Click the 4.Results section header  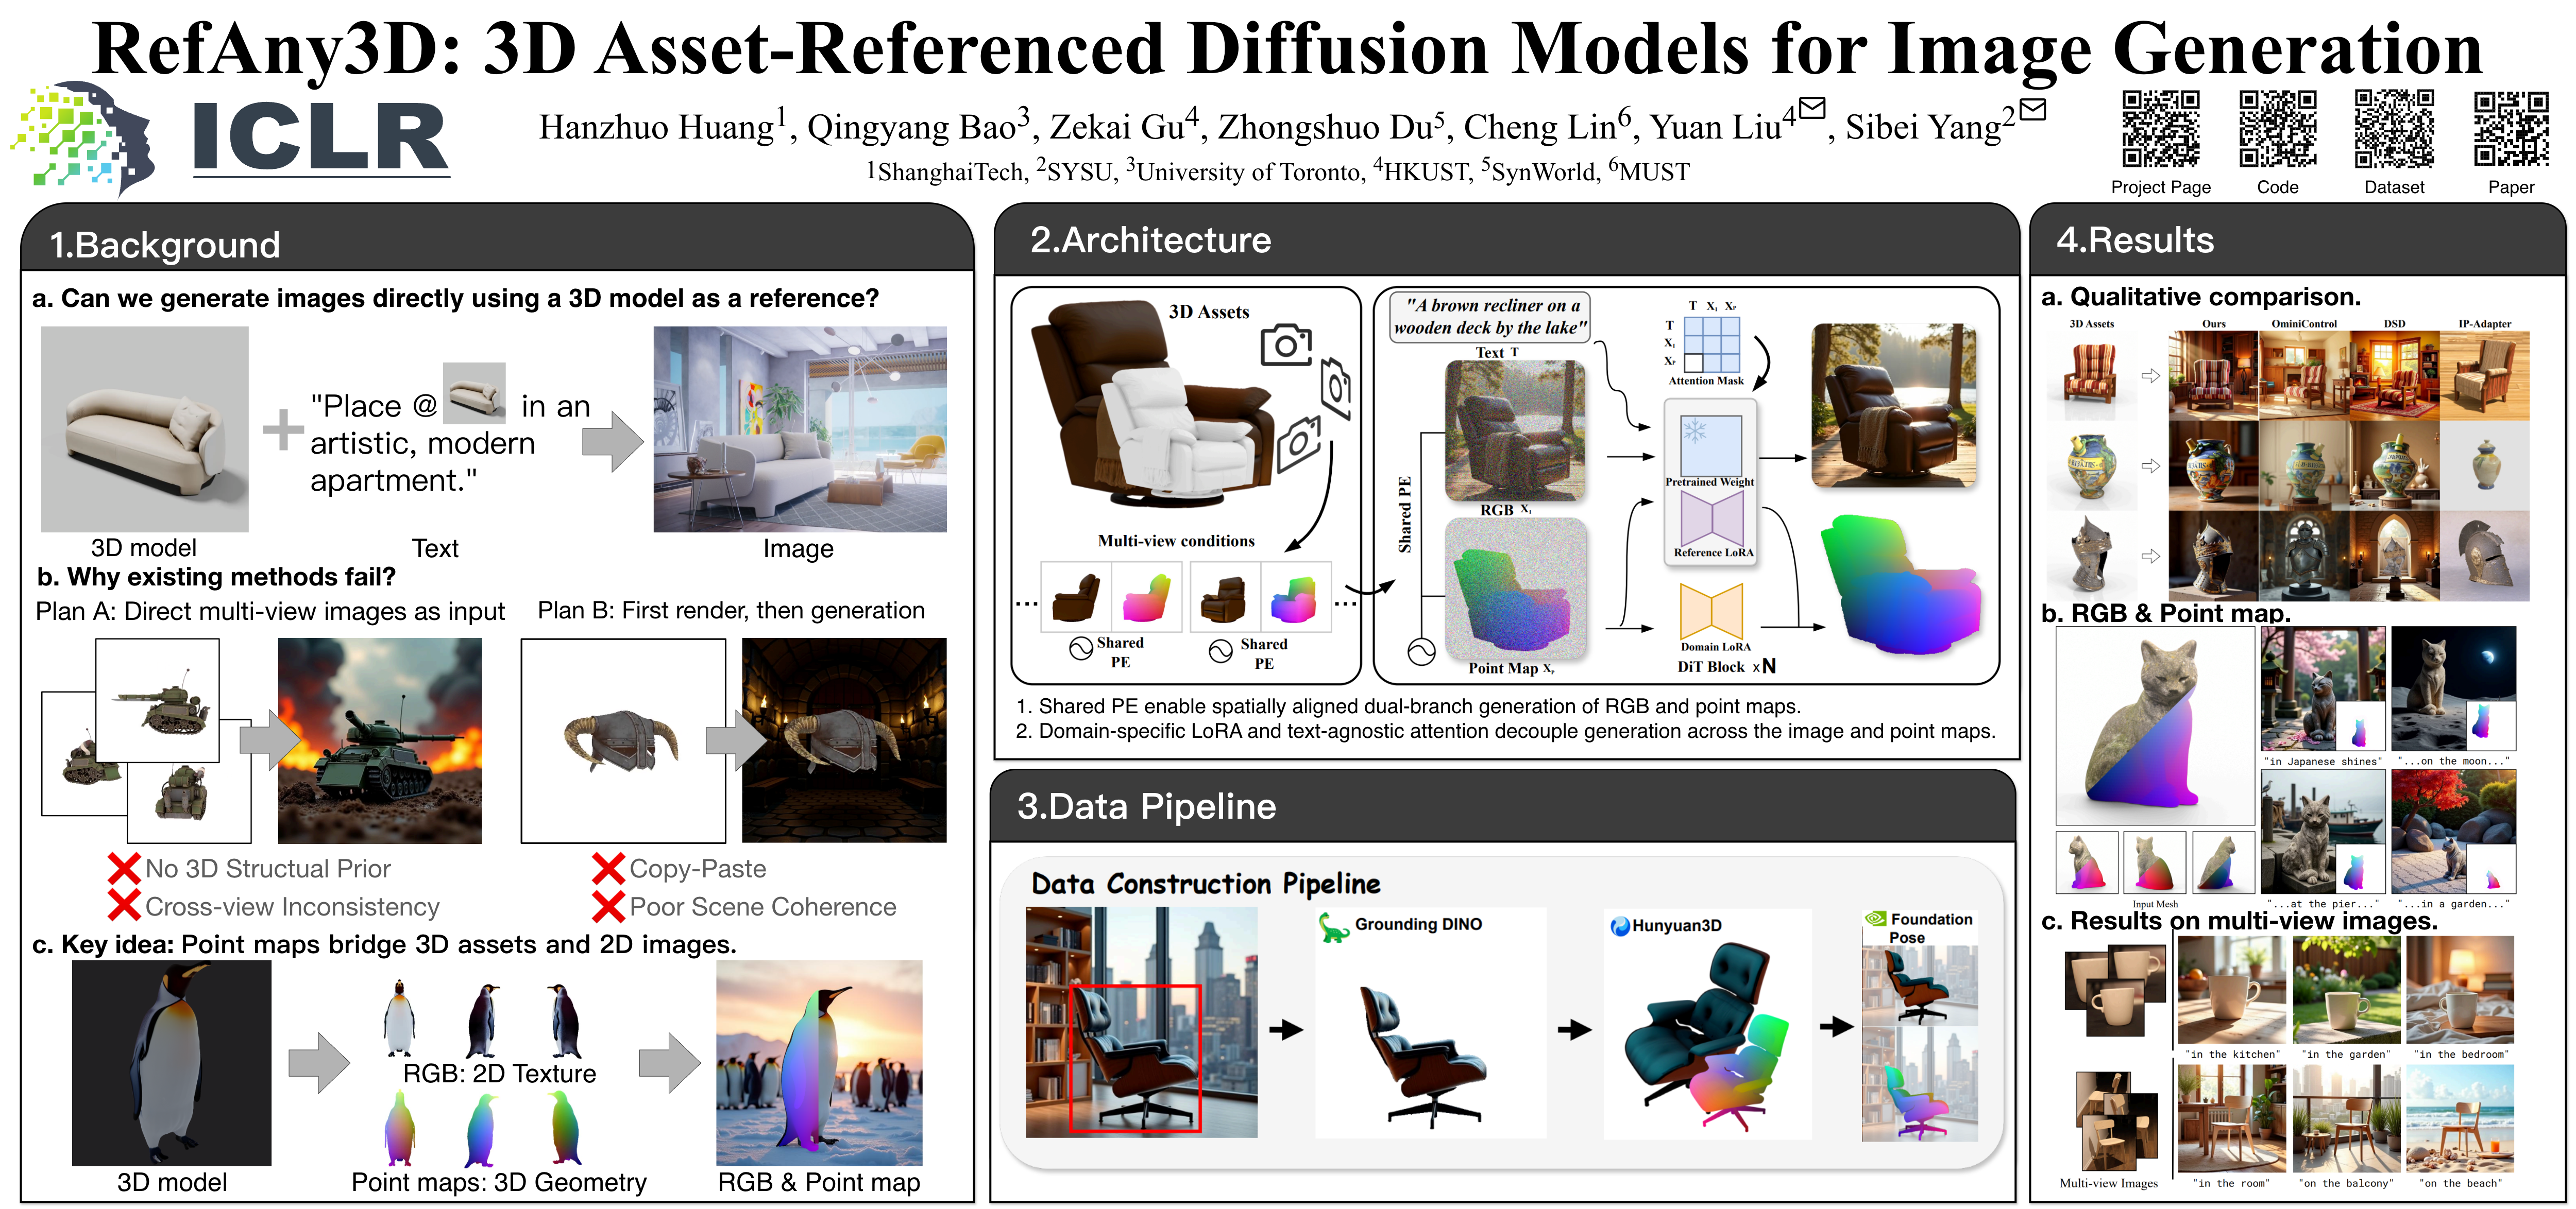pos(2134,241)
